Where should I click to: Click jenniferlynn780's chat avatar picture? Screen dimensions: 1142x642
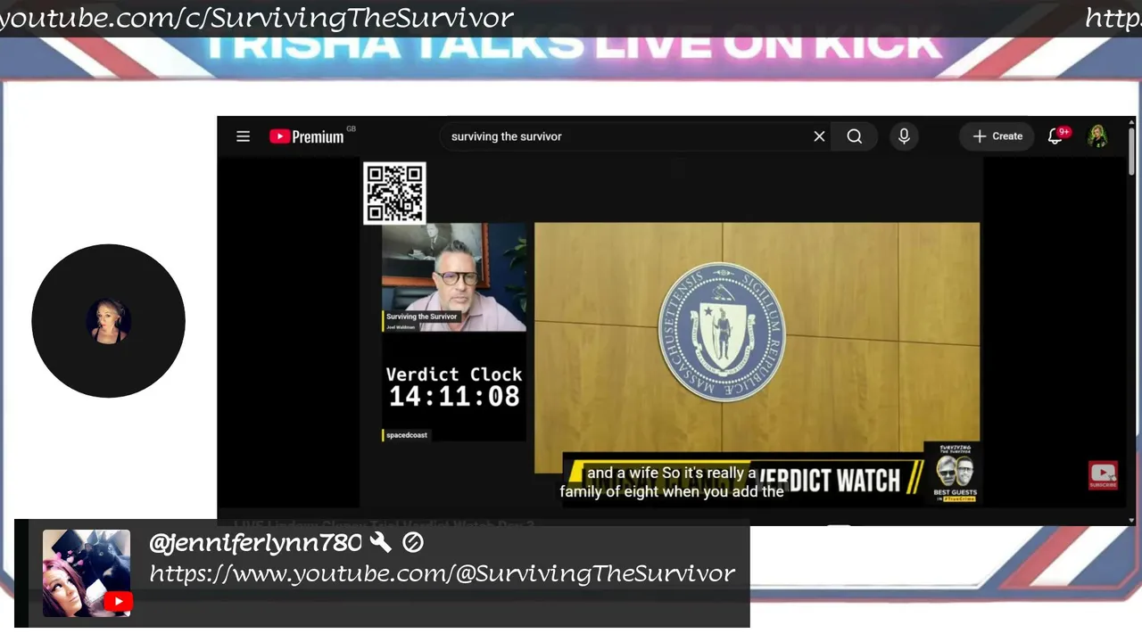[87, 573]
